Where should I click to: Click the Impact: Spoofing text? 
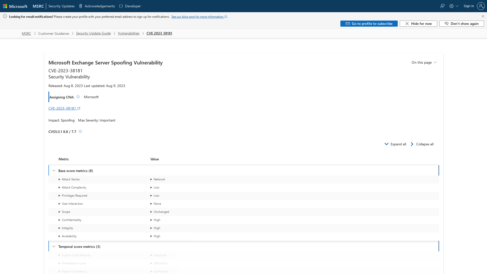point(61,120)
